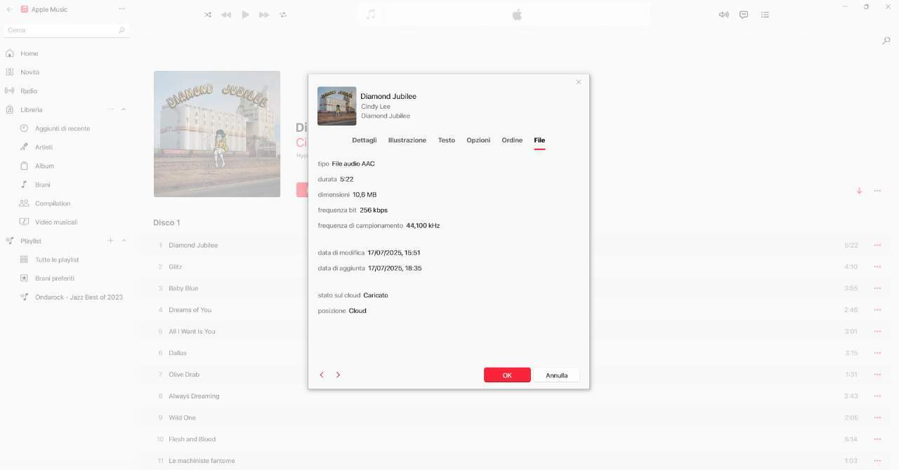Click the music note placeholder in the player
899x470 pixels.
[371, 15]
